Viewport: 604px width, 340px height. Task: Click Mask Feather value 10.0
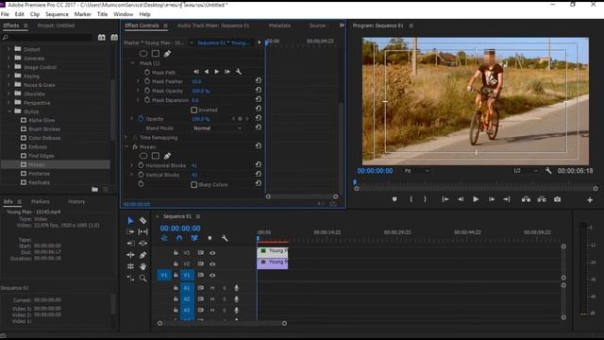pyautogui.click(x=196, y=81)
